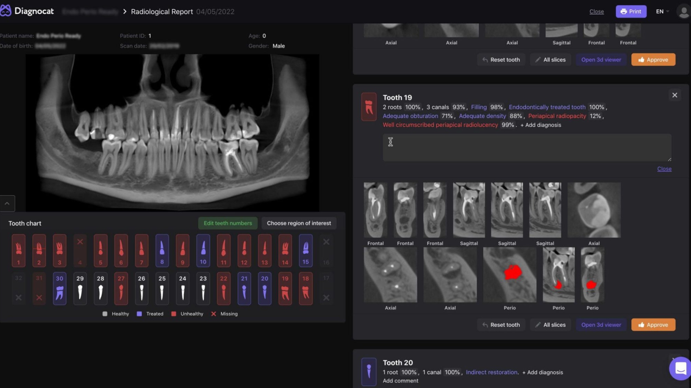This screenshot has width=691, height=388.
Task: Select treated tooth 30 icon
Action: (59, 289)
